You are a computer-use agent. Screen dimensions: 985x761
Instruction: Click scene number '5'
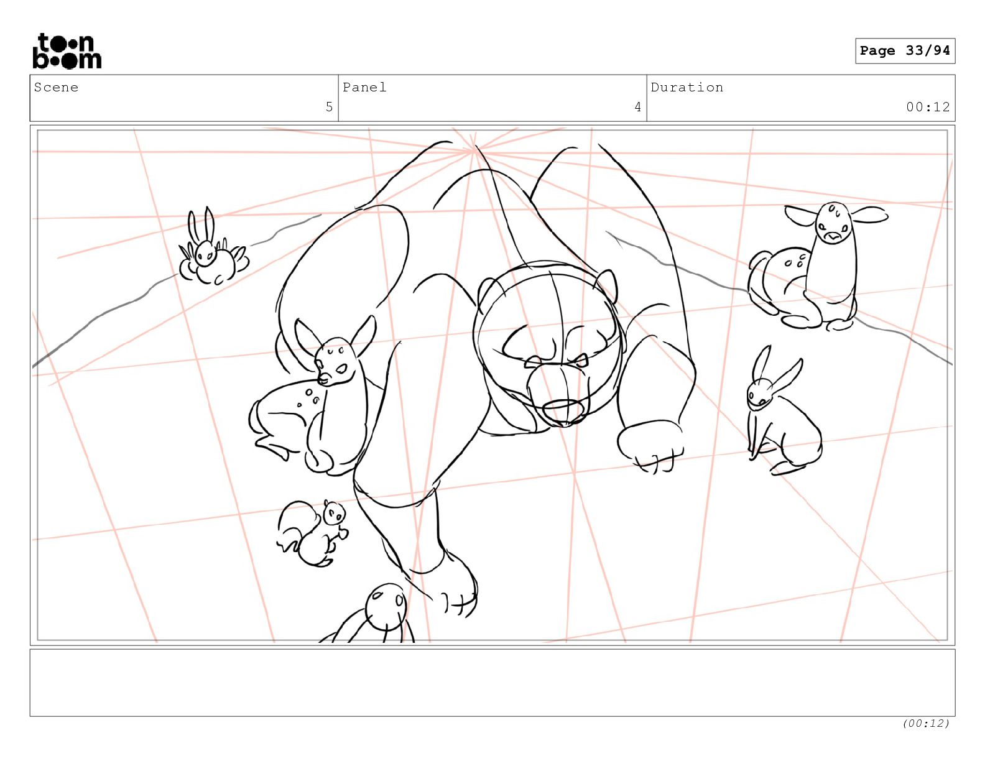329,107
